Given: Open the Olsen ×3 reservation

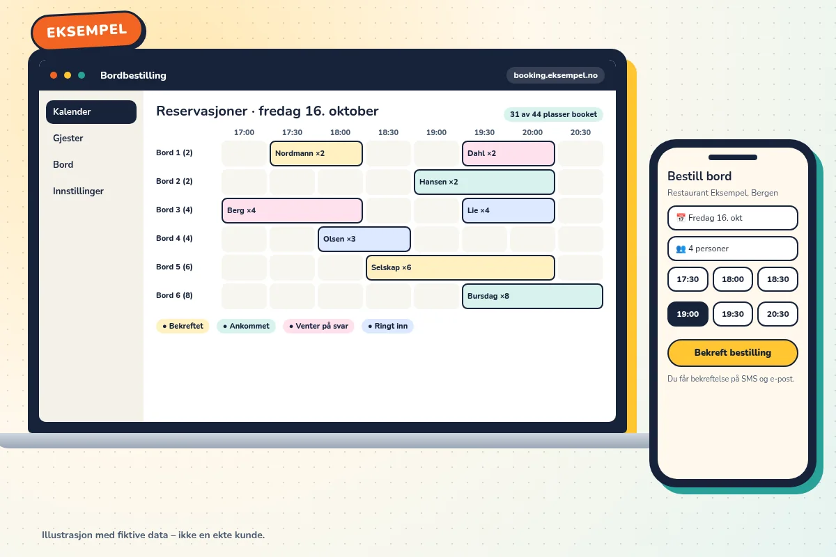Looking at the screenshot, I should click(x=364, y=239).
